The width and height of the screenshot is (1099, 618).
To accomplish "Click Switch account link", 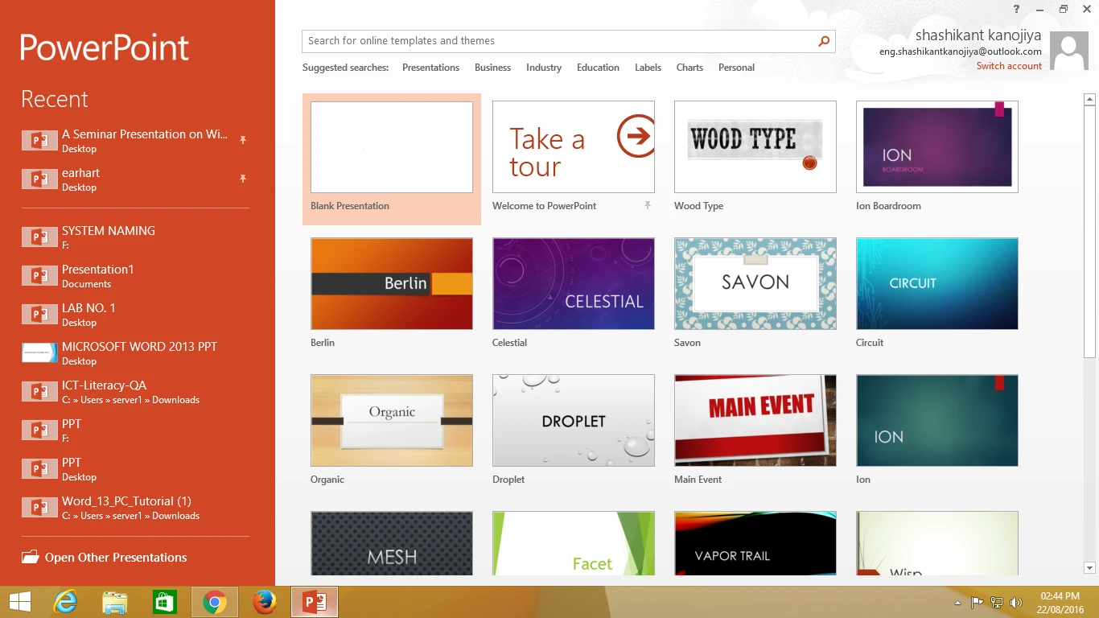I will [1009, 66].
